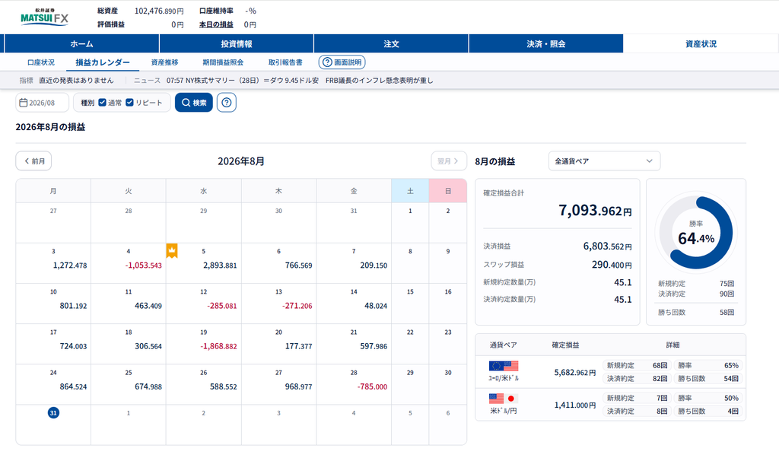Click the 指標 直近の発表はありません notice
Viewport: 779px width, 461px height.
(x=67, y=81)
